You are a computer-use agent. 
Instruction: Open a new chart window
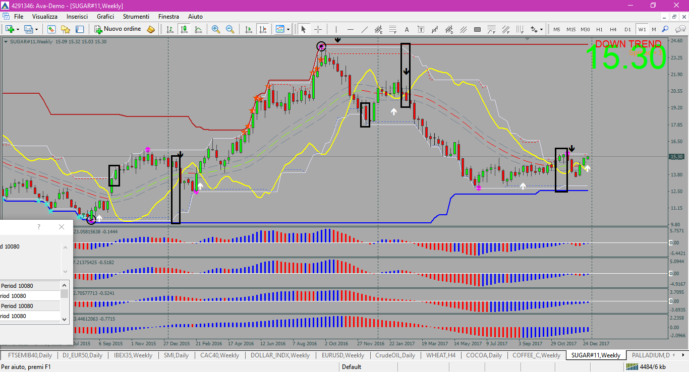[10, 29]
